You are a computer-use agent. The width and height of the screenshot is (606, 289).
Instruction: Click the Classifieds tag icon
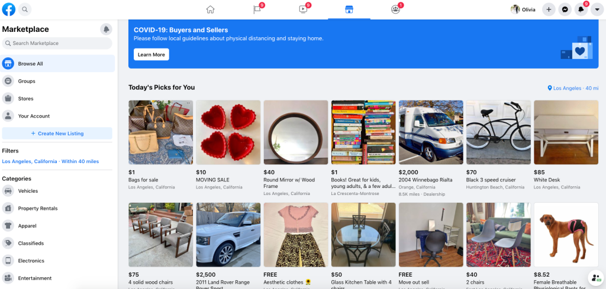pyautogui.click(x=8, y=243)
